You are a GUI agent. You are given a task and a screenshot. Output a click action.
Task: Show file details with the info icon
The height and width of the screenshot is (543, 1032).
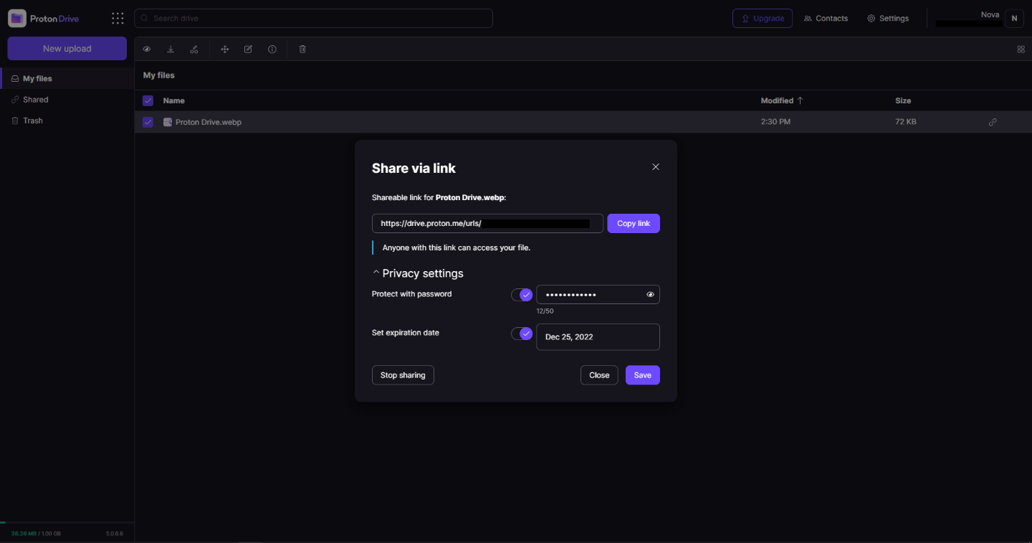(272, 49)
